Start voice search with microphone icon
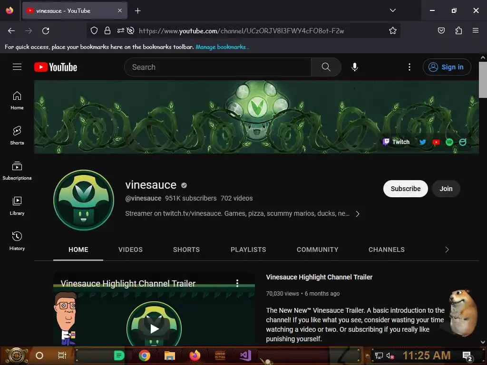This screenshot has height=365, width=487. point(355,67)
